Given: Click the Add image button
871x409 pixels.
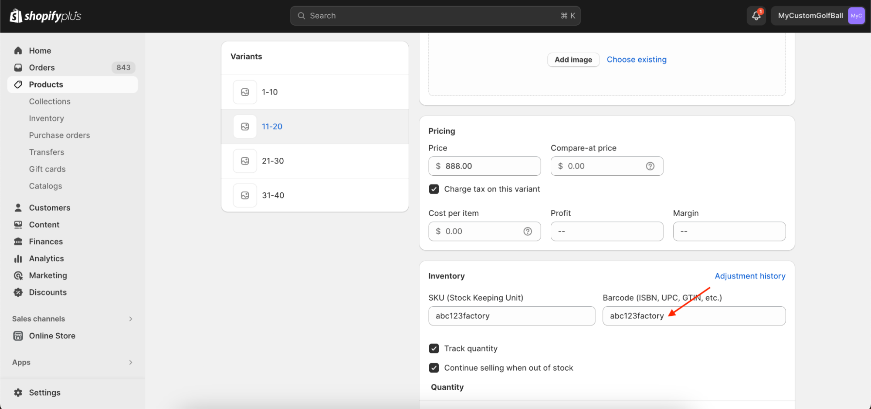Looking at the screenshot, I should coord(573,60).
